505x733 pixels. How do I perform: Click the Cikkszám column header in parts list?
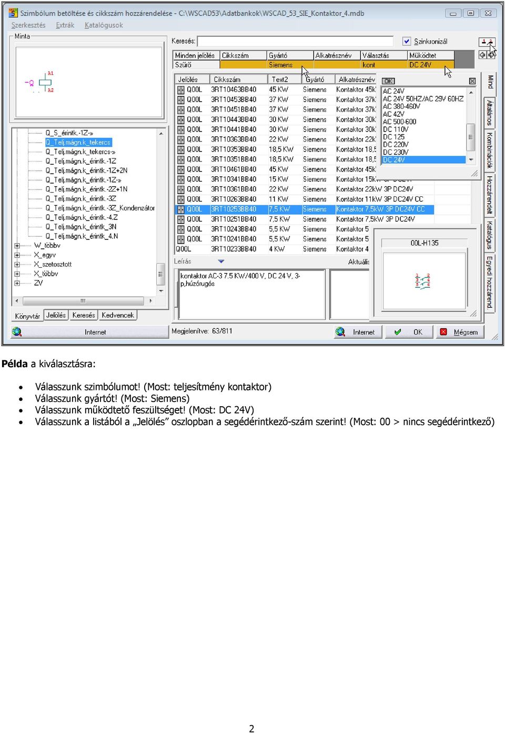coord(239,79)
